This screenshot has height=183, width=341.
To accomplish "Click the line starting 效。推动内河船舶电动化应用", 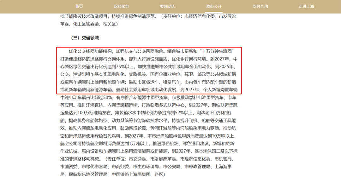I will click(x=148, y=128).
